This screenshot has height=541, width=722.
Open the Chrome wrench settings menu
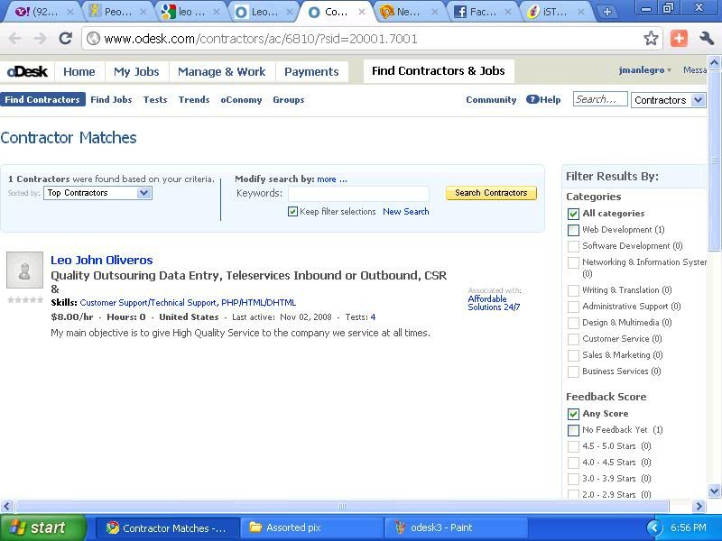(x=707, y=39)
